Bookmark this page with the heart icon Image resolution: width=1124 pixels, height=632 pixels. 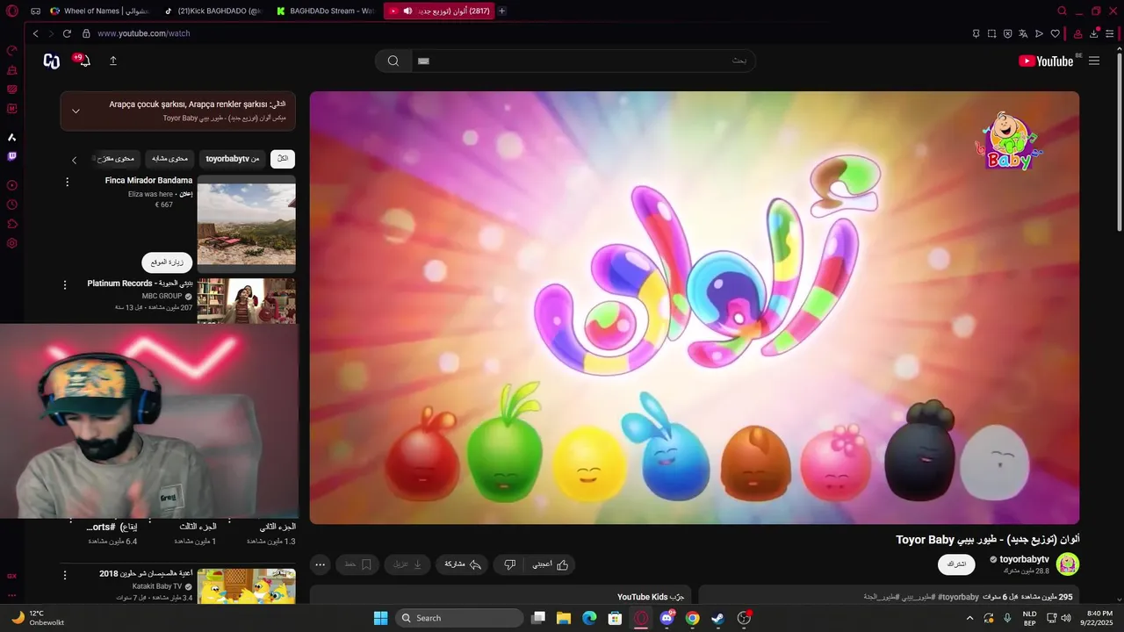[1055, 33]
